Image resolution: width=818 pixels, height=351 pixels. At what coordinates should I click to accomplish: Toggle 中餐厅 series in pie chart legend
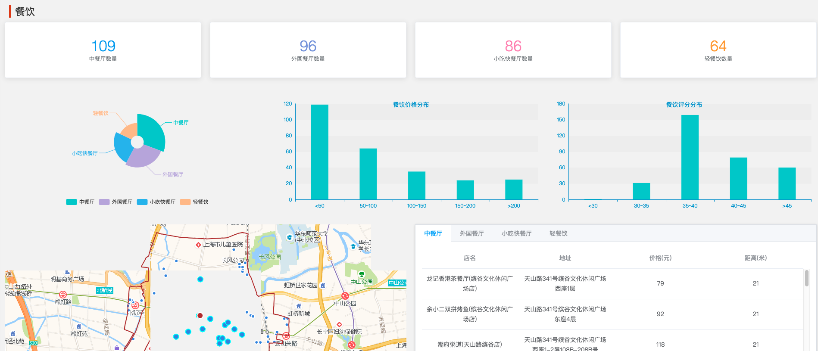[80, 202]
